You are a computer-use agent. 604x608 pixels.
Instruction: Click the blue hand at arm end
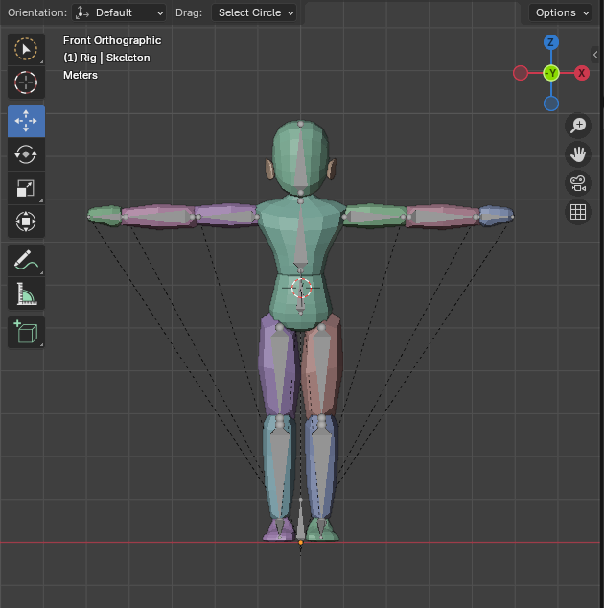pyautogui.click(x=497, y=216)
